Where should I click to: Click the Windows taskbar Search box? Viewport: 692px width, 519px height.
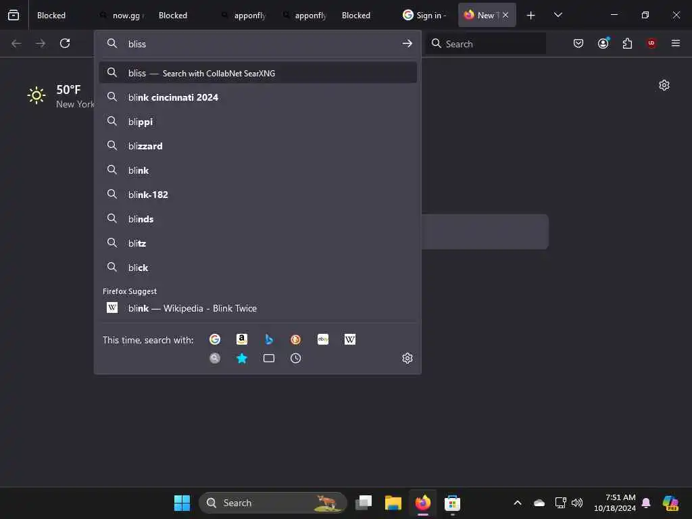pyautogui.click(x=273, y=503)
